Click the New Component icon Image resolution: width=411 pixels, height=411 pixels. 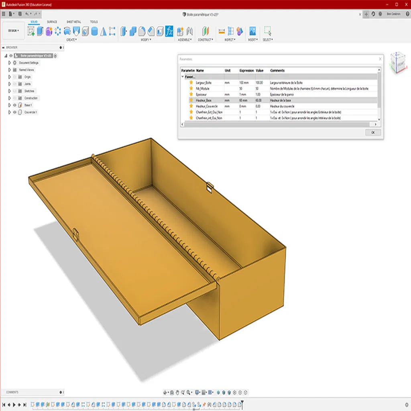coord(180,31)
